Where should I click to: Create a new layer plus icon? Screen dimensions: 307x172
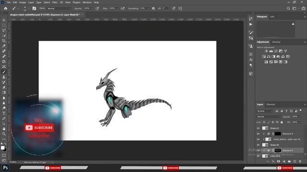295,161
